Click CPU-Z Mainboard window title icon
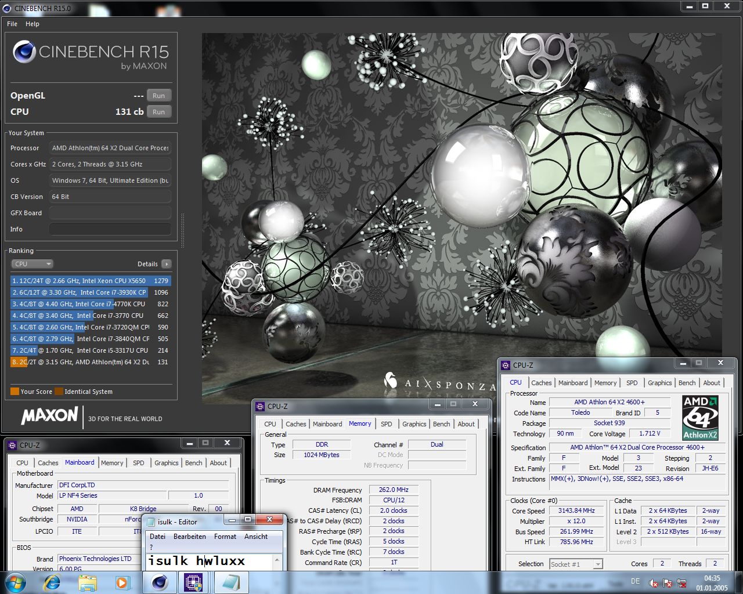 coord(13,445)
